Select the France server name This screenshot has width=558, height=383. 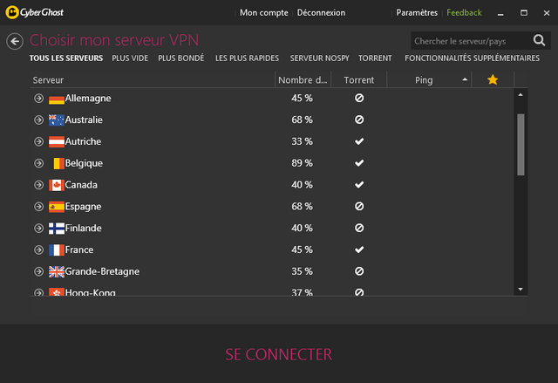pos(79,250)
